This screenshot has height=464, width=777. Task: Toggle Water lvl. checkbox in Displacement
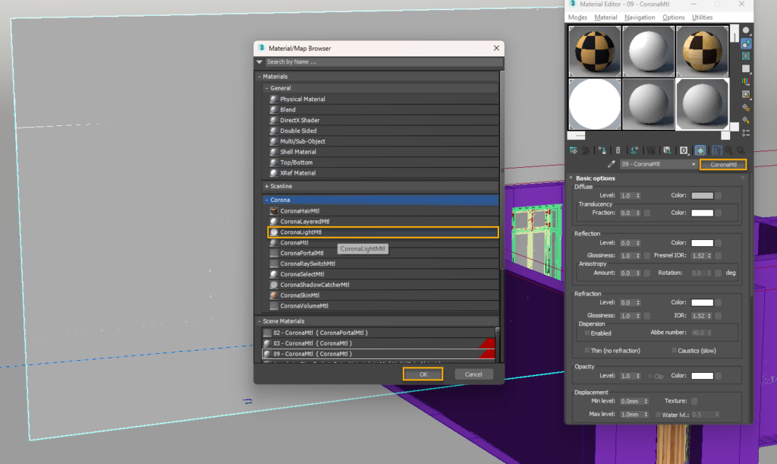coord(659,415)
